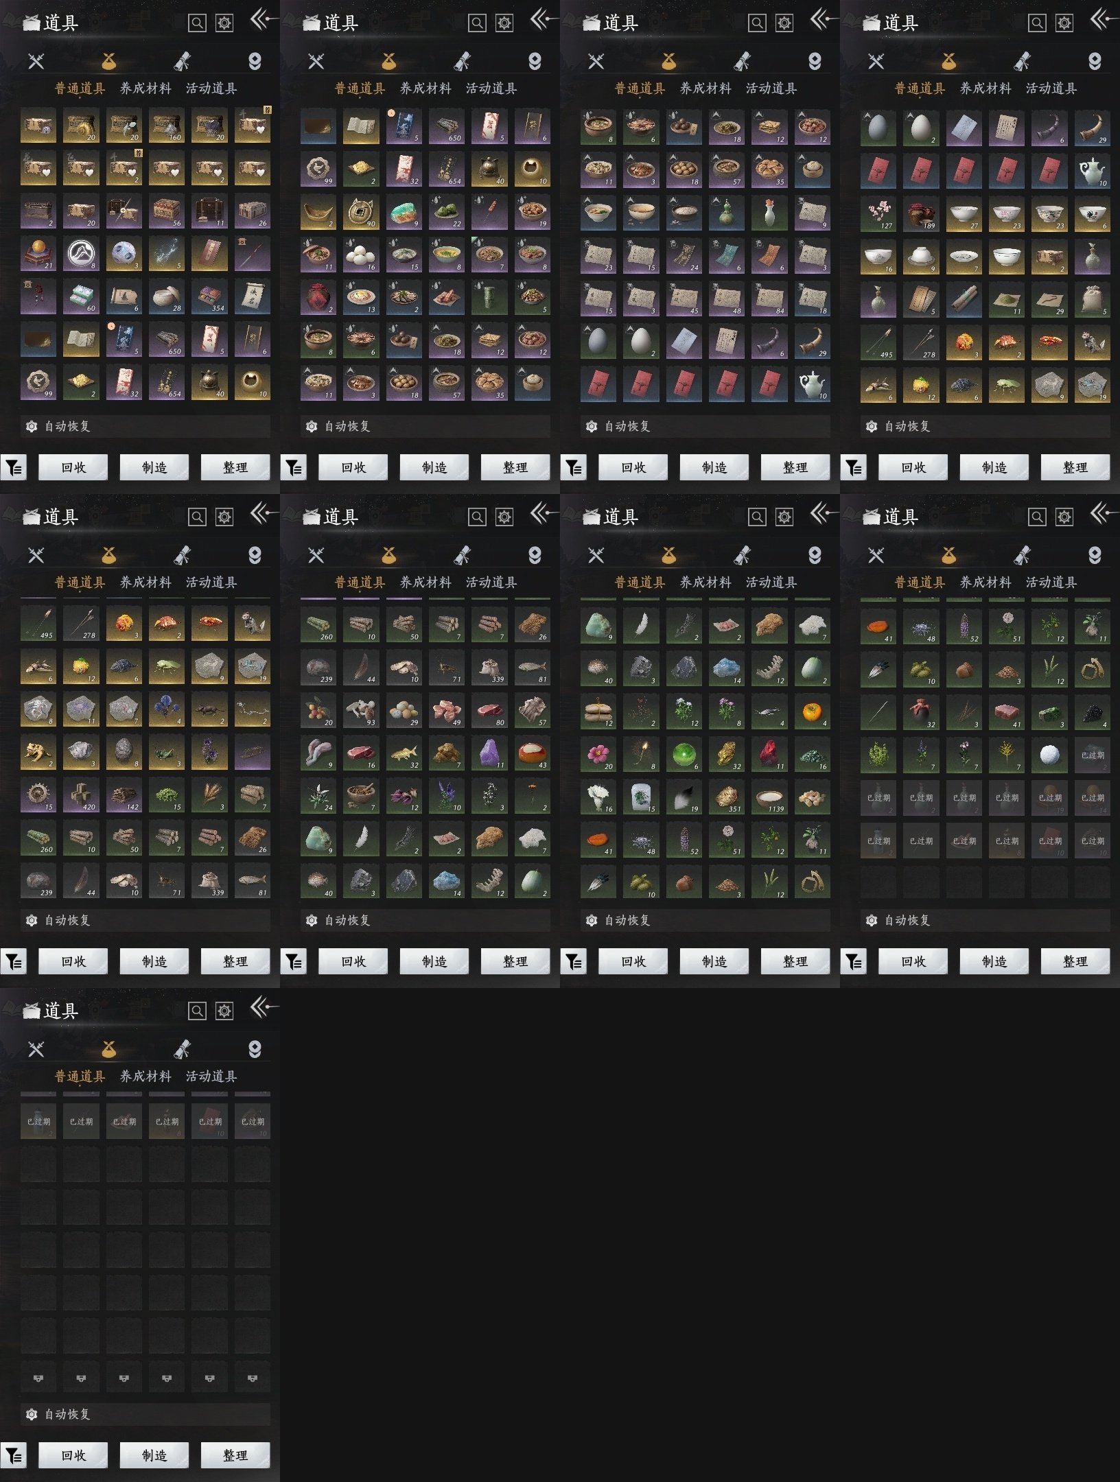The image size is (1120, 1482).
Task: Toggle 自动恢复 in the empty-slots panel
Action: coord(145,1414)
